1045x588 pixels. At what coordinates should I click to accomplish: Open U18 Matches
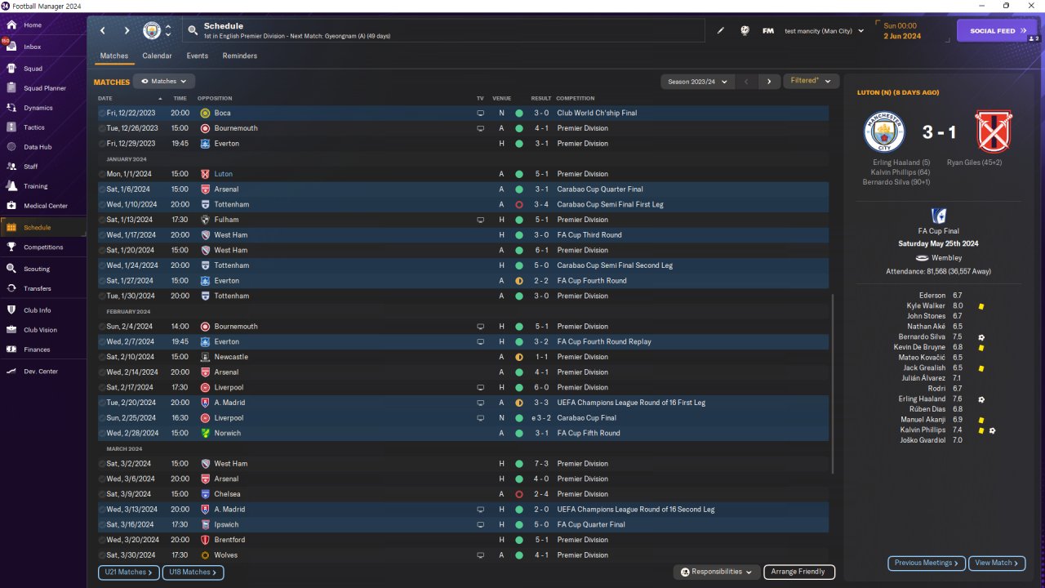(193, 572)
